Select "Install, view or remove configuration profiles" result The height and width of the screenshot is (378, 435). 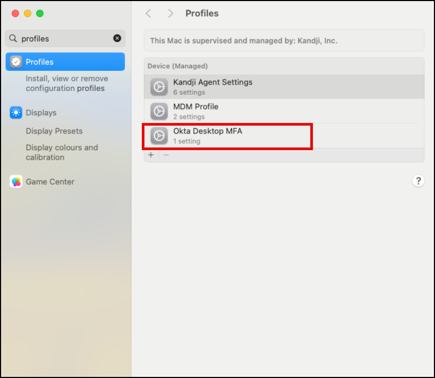tap(67, 84)
